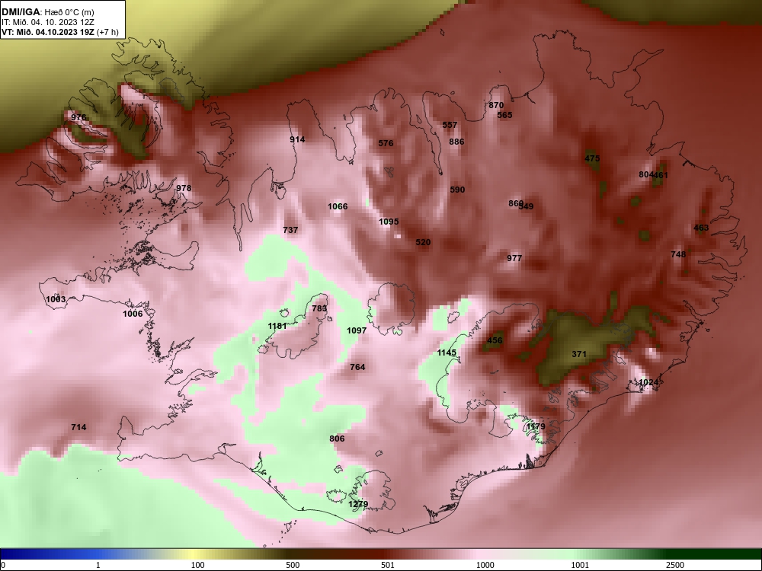
Task: Click the 456 map value
Action: [x=495, y=340]
